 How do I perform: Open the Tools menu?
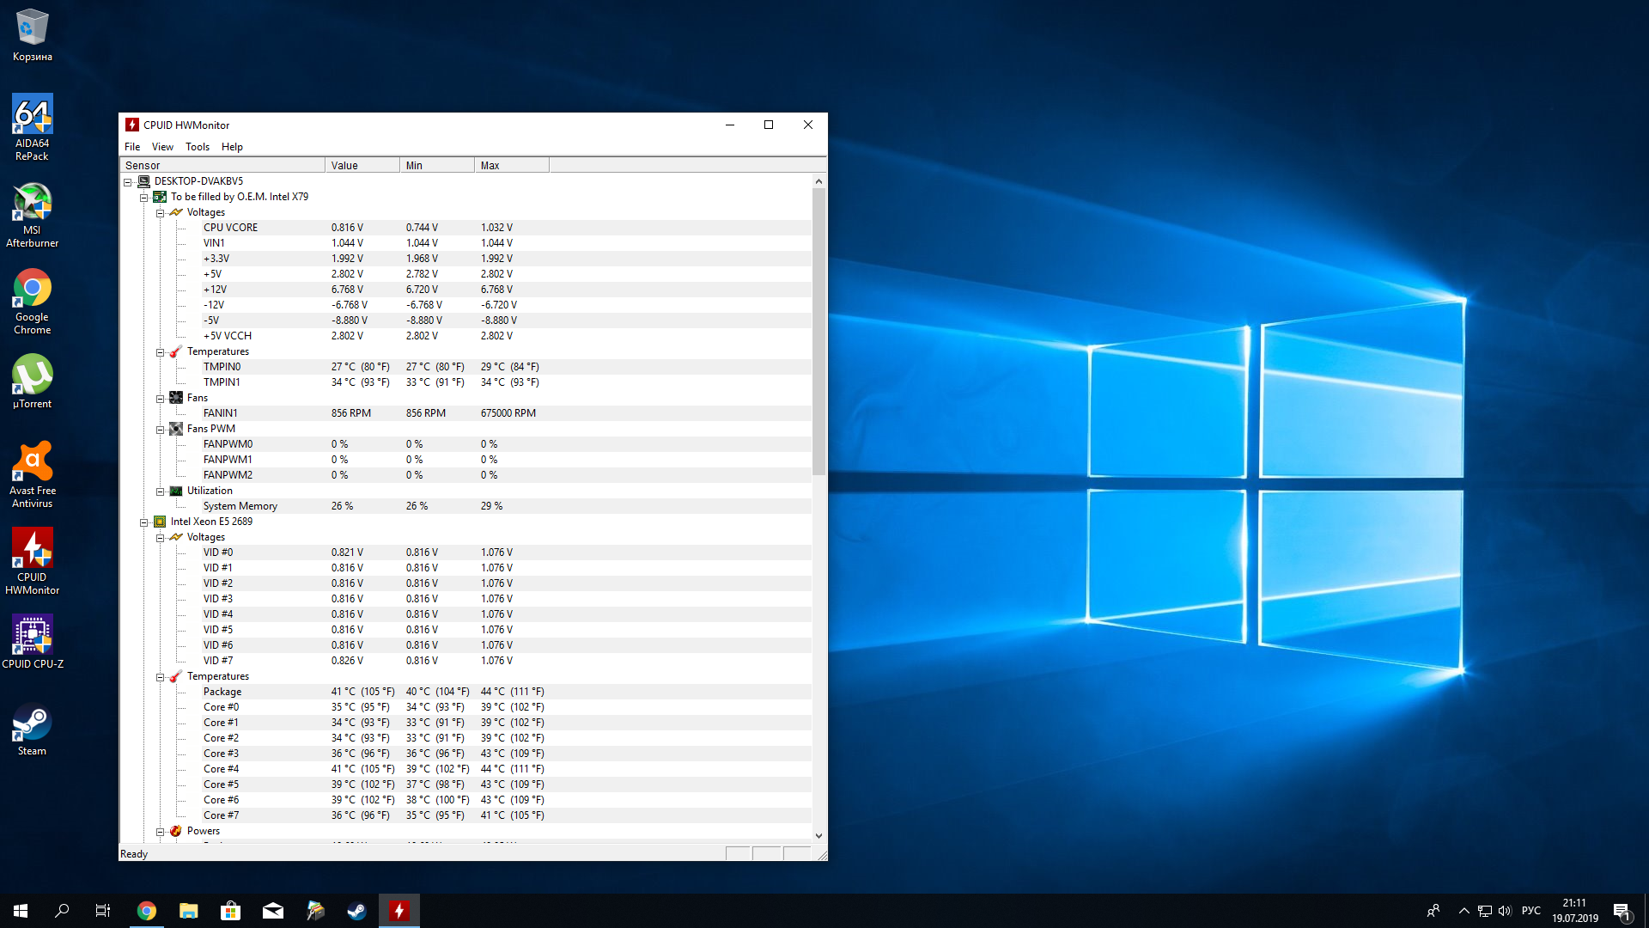[198, 147]
